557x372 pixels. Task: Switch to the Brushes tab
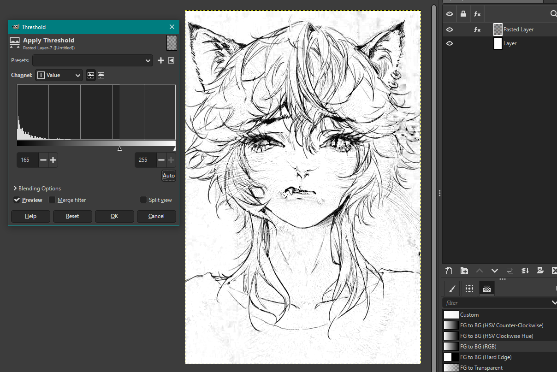pos(452,289)
